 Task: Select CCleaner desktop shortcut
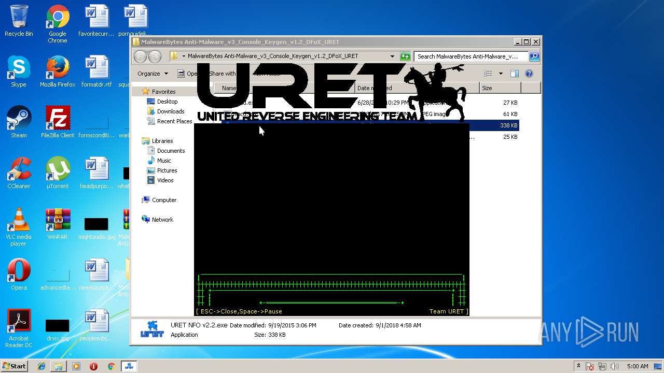coord(19,173)
